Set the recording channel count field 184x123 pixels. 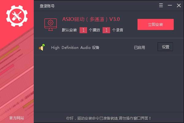coord(106,30)
